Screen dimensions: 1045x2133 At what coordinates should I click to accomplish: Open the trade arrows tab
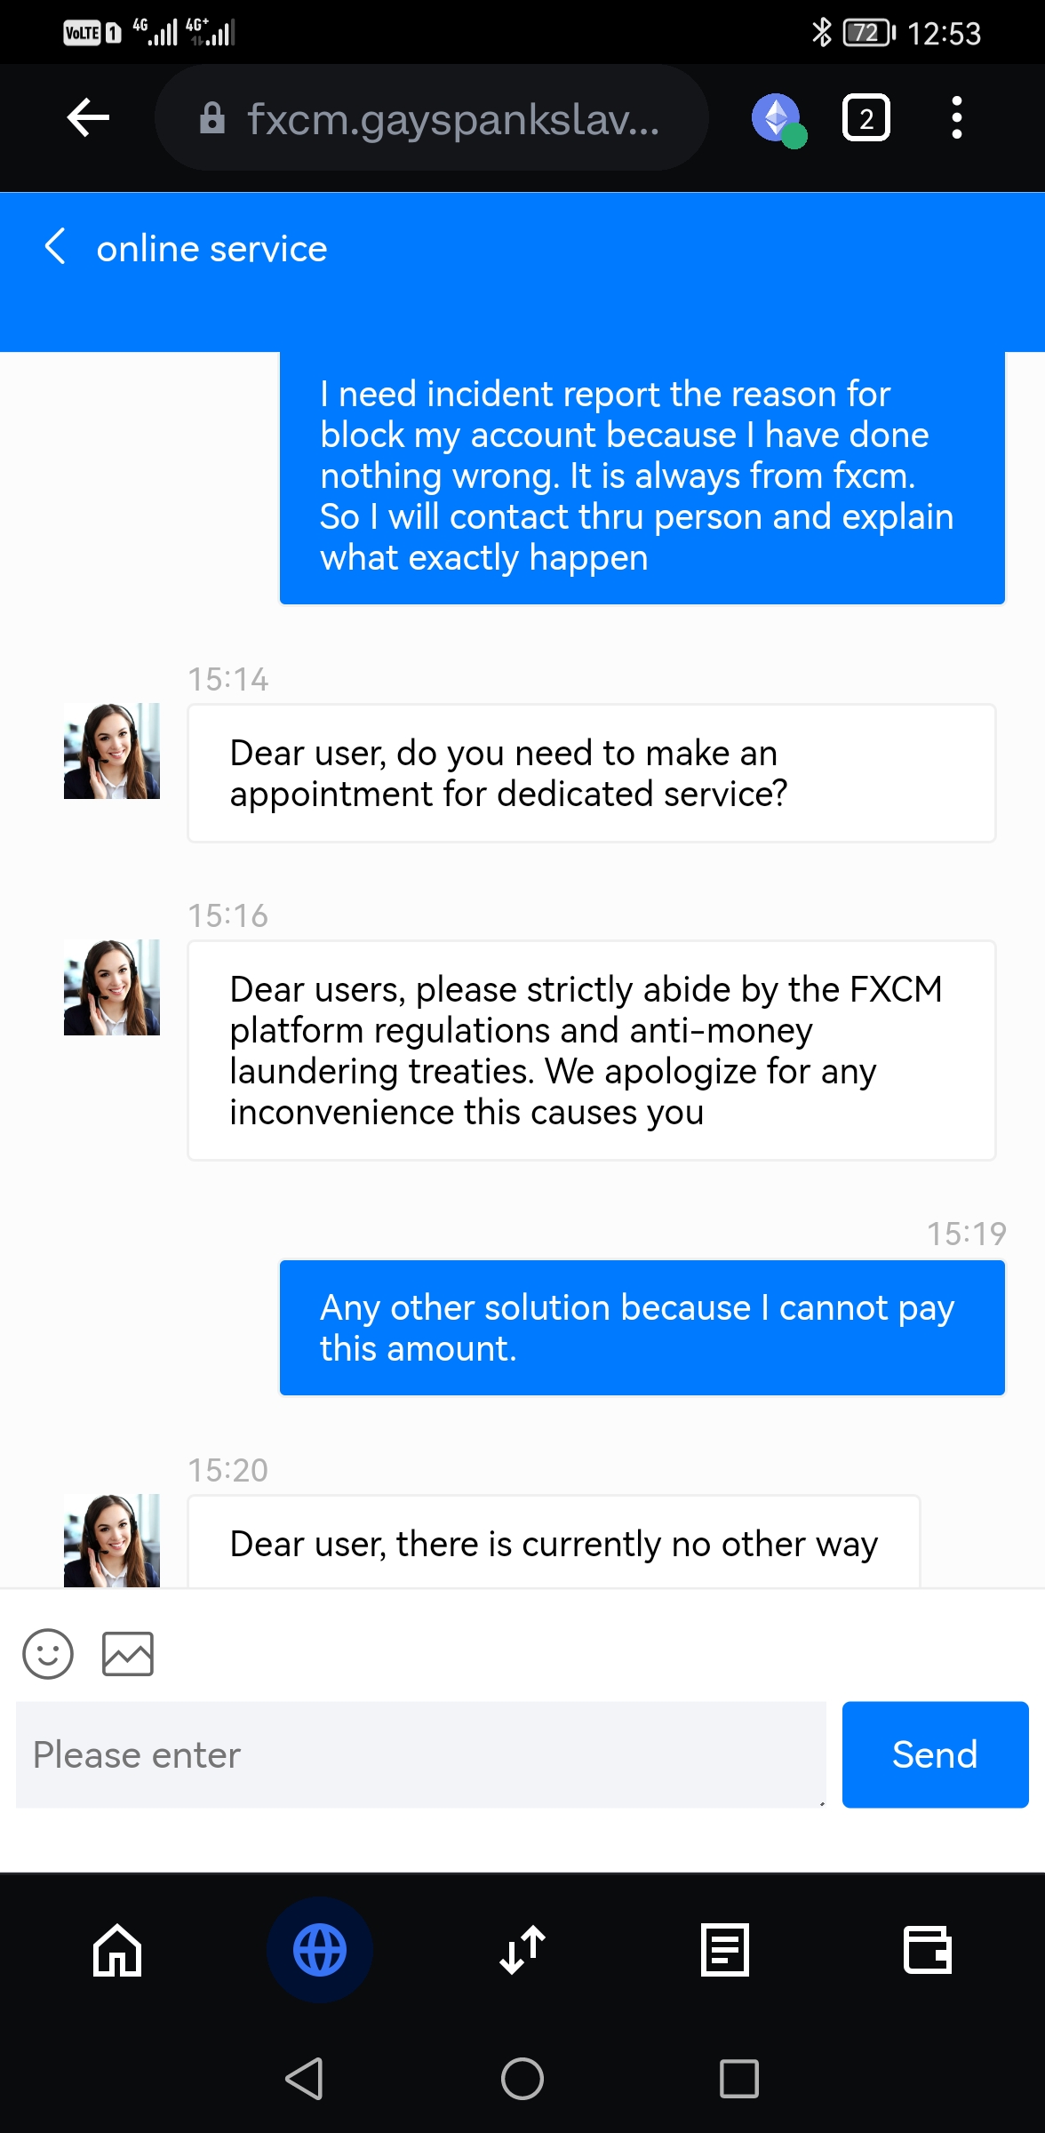(x=522, y=1950)
